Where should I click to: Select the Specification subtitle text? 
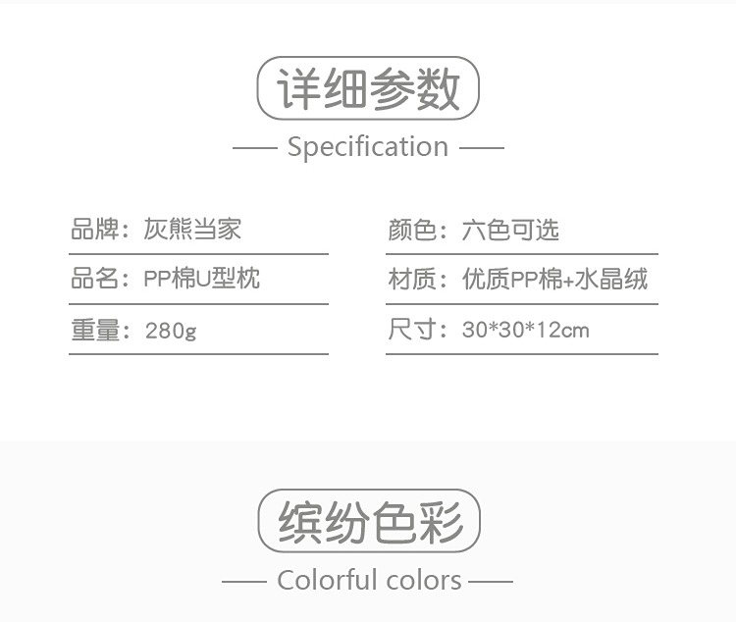[368, 147]
